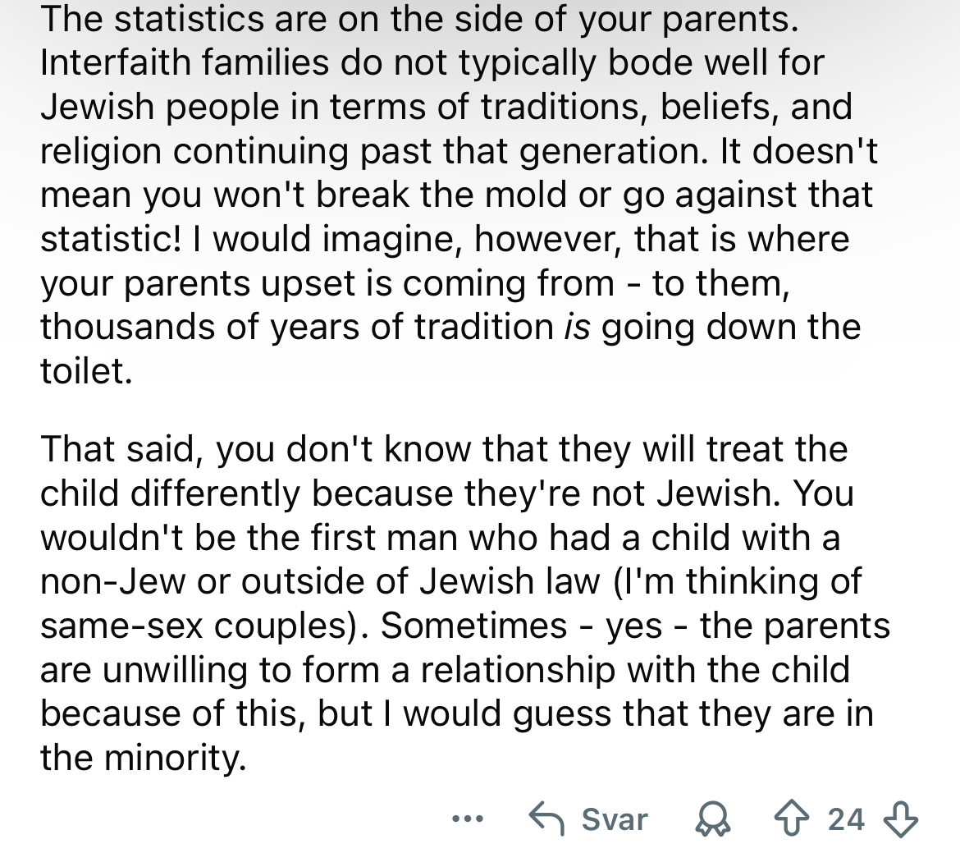This screenshot has width=960, height=844.
Task: Click the italicized word "is"
Action: pyautogui.click(x=577, y=327)
